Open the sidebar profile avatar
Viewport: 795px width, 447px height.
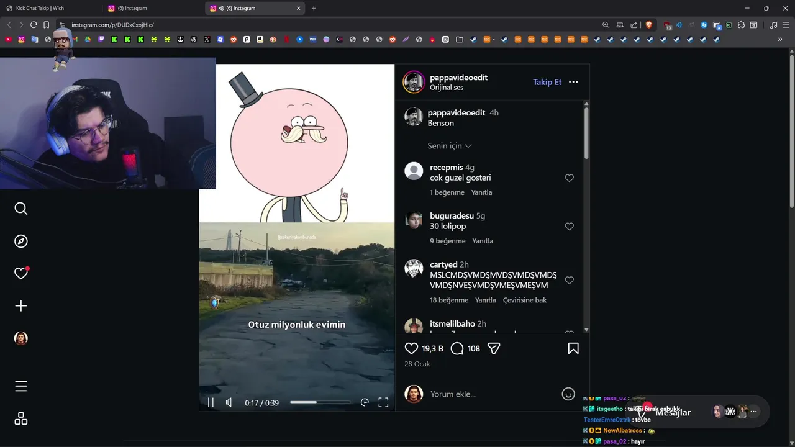(x=21, y=338)
